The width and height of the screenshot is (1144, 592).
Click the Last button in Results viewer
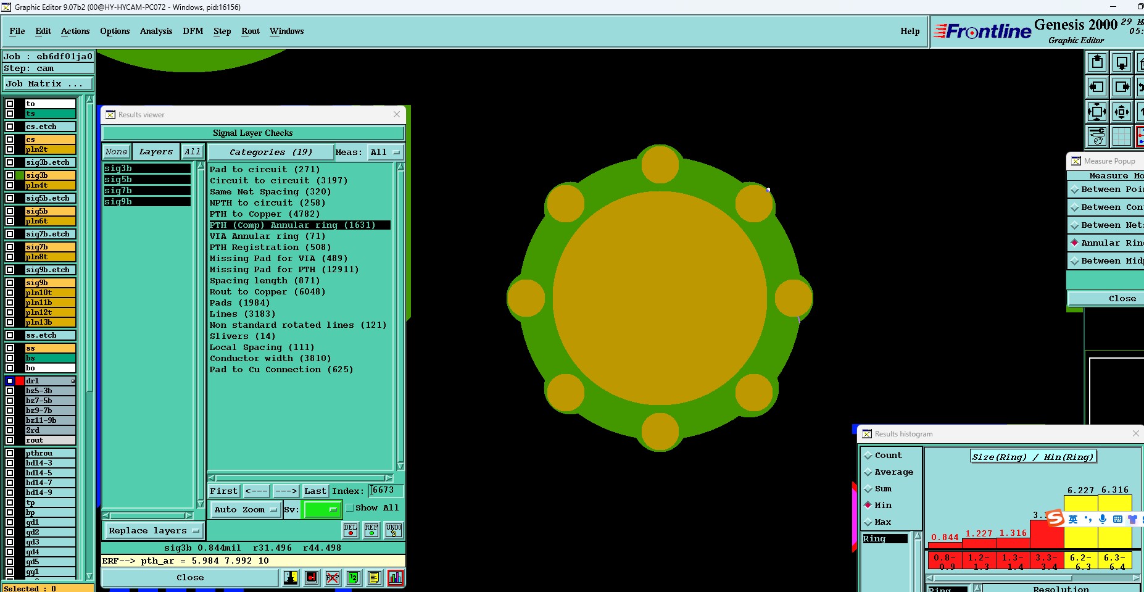click(x=315, y=491)
